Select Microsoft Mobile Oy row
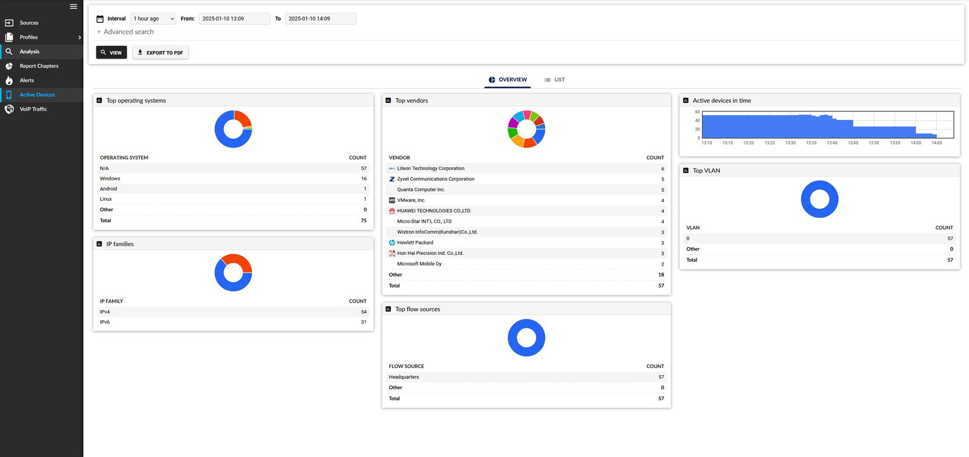The image size is (969, 457). (x=526, y=264)
